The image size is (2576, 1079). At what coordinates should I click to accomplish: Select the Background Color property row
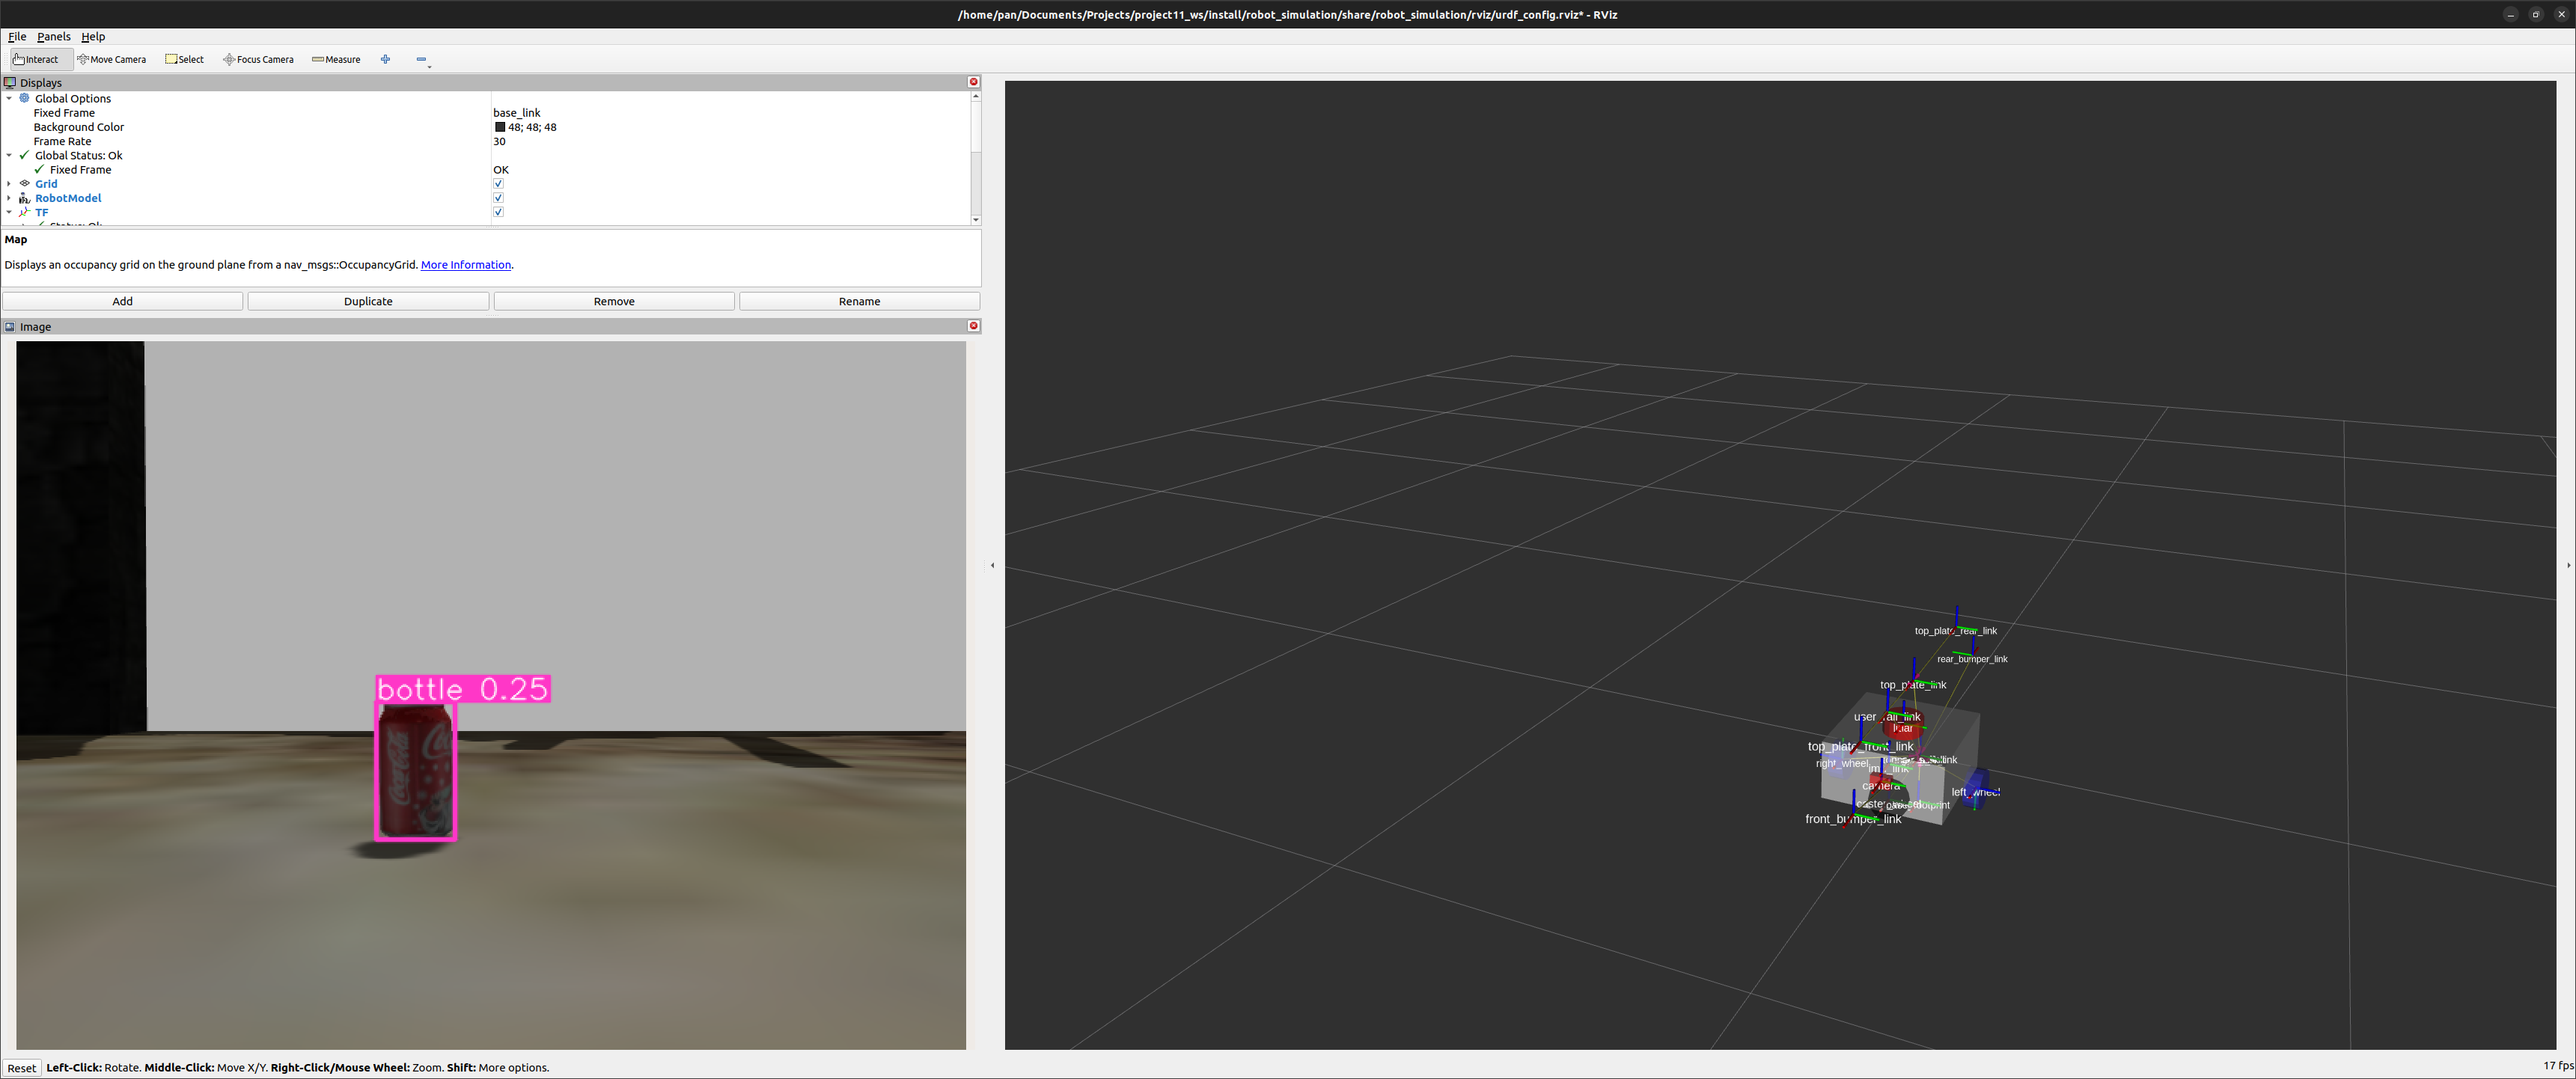pyautogui.click(x=486, y=127)
